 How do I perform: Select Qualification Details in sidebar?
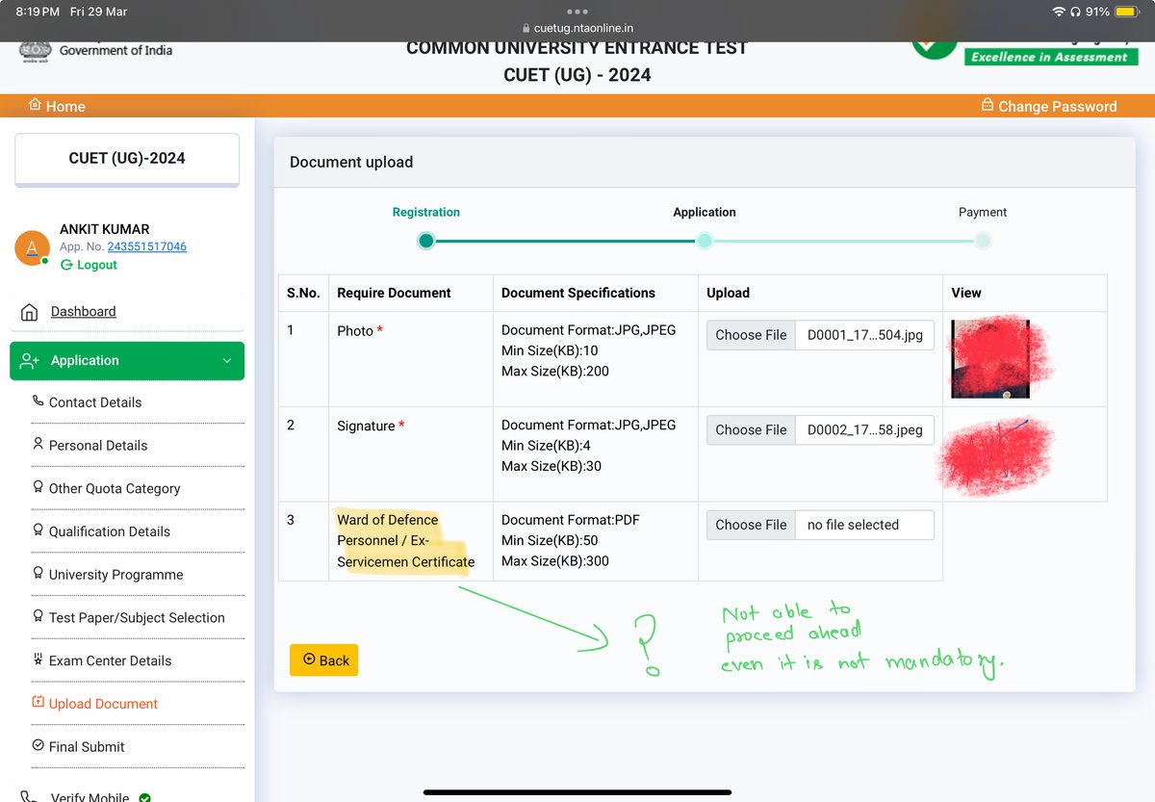[109, 531]
